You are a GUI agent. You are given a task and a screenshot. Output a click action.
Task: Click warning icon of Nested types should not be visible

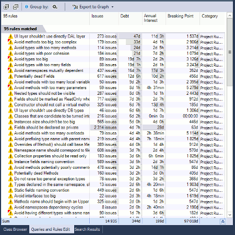pyautogui.click(x=10, y=93)
